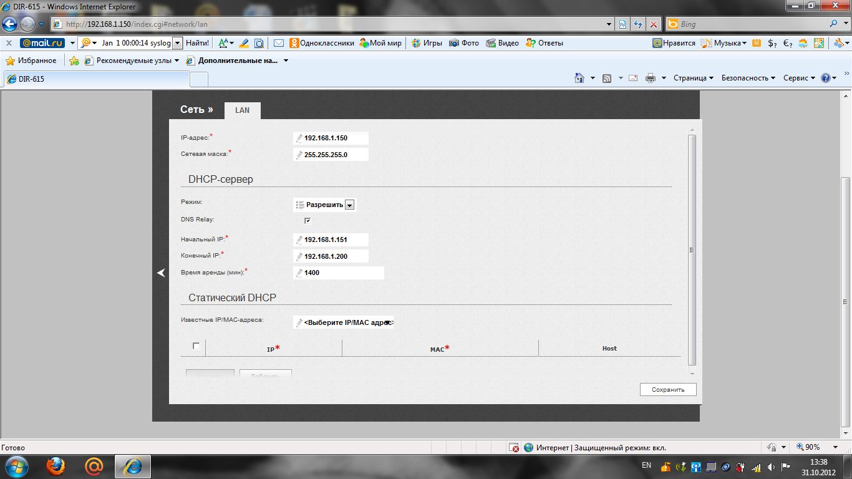Toggle the DNS Relay checkbox
This screenshot has height=479, width=852.
pos(307,220)
